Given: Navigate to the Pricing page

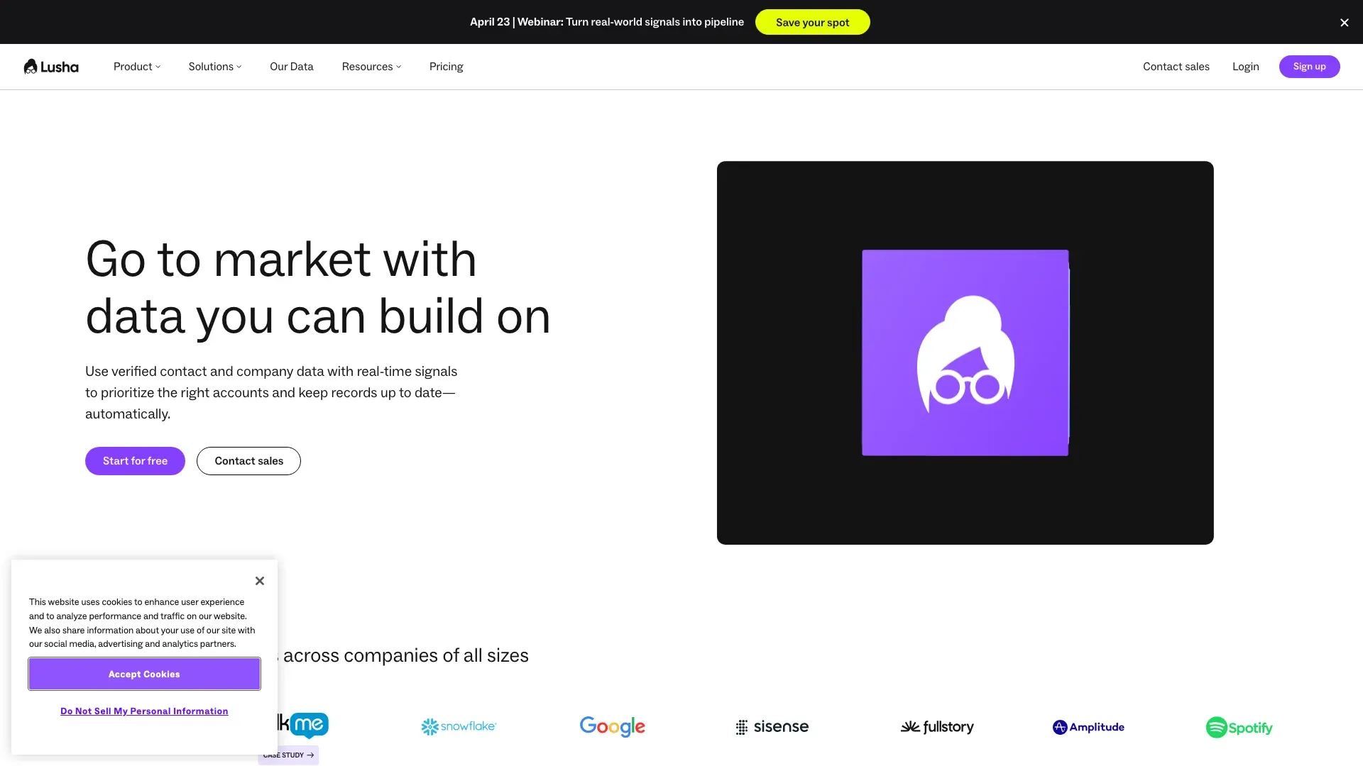Looking at the screenshot, I should 446,66.
